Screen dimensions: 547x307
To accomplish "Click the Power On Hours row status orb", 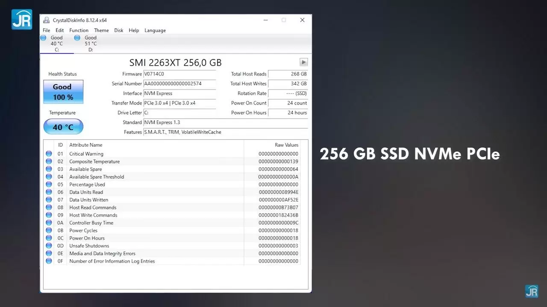I will coord(49,238).
